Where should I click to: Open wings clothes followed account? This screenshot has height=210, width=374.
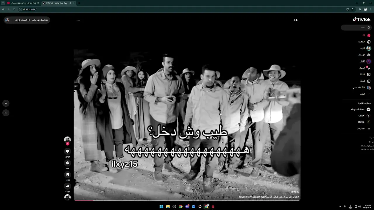point(361,109)
